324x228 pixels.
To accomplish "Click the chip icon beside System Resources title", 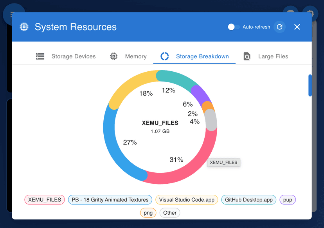I will (24, 27).
